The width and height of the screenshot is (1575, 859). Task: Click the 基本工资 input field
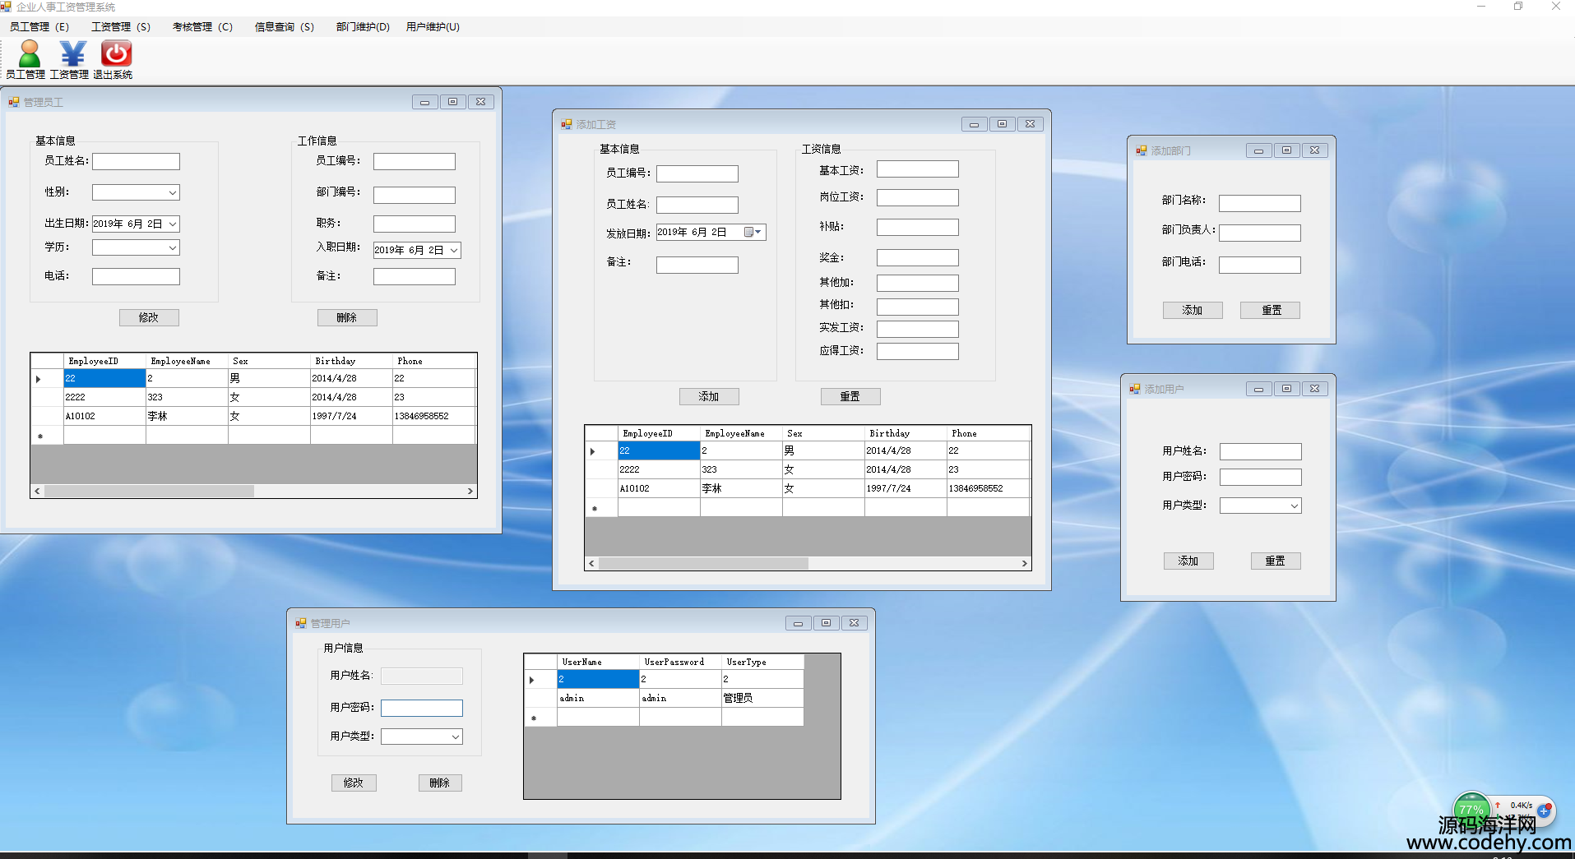coord(917,169)
